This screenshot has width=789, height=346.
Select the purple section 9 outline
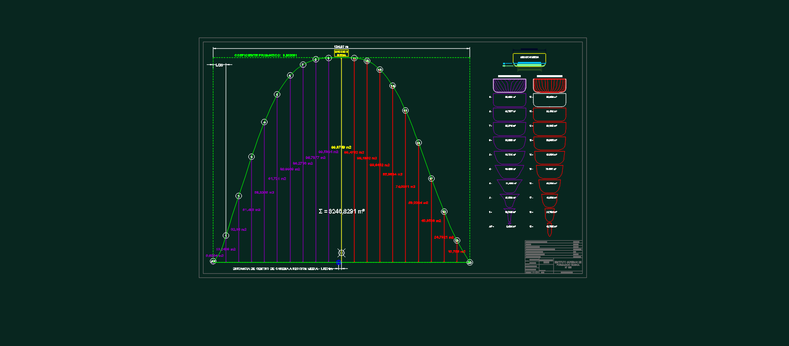coord(510,100)
